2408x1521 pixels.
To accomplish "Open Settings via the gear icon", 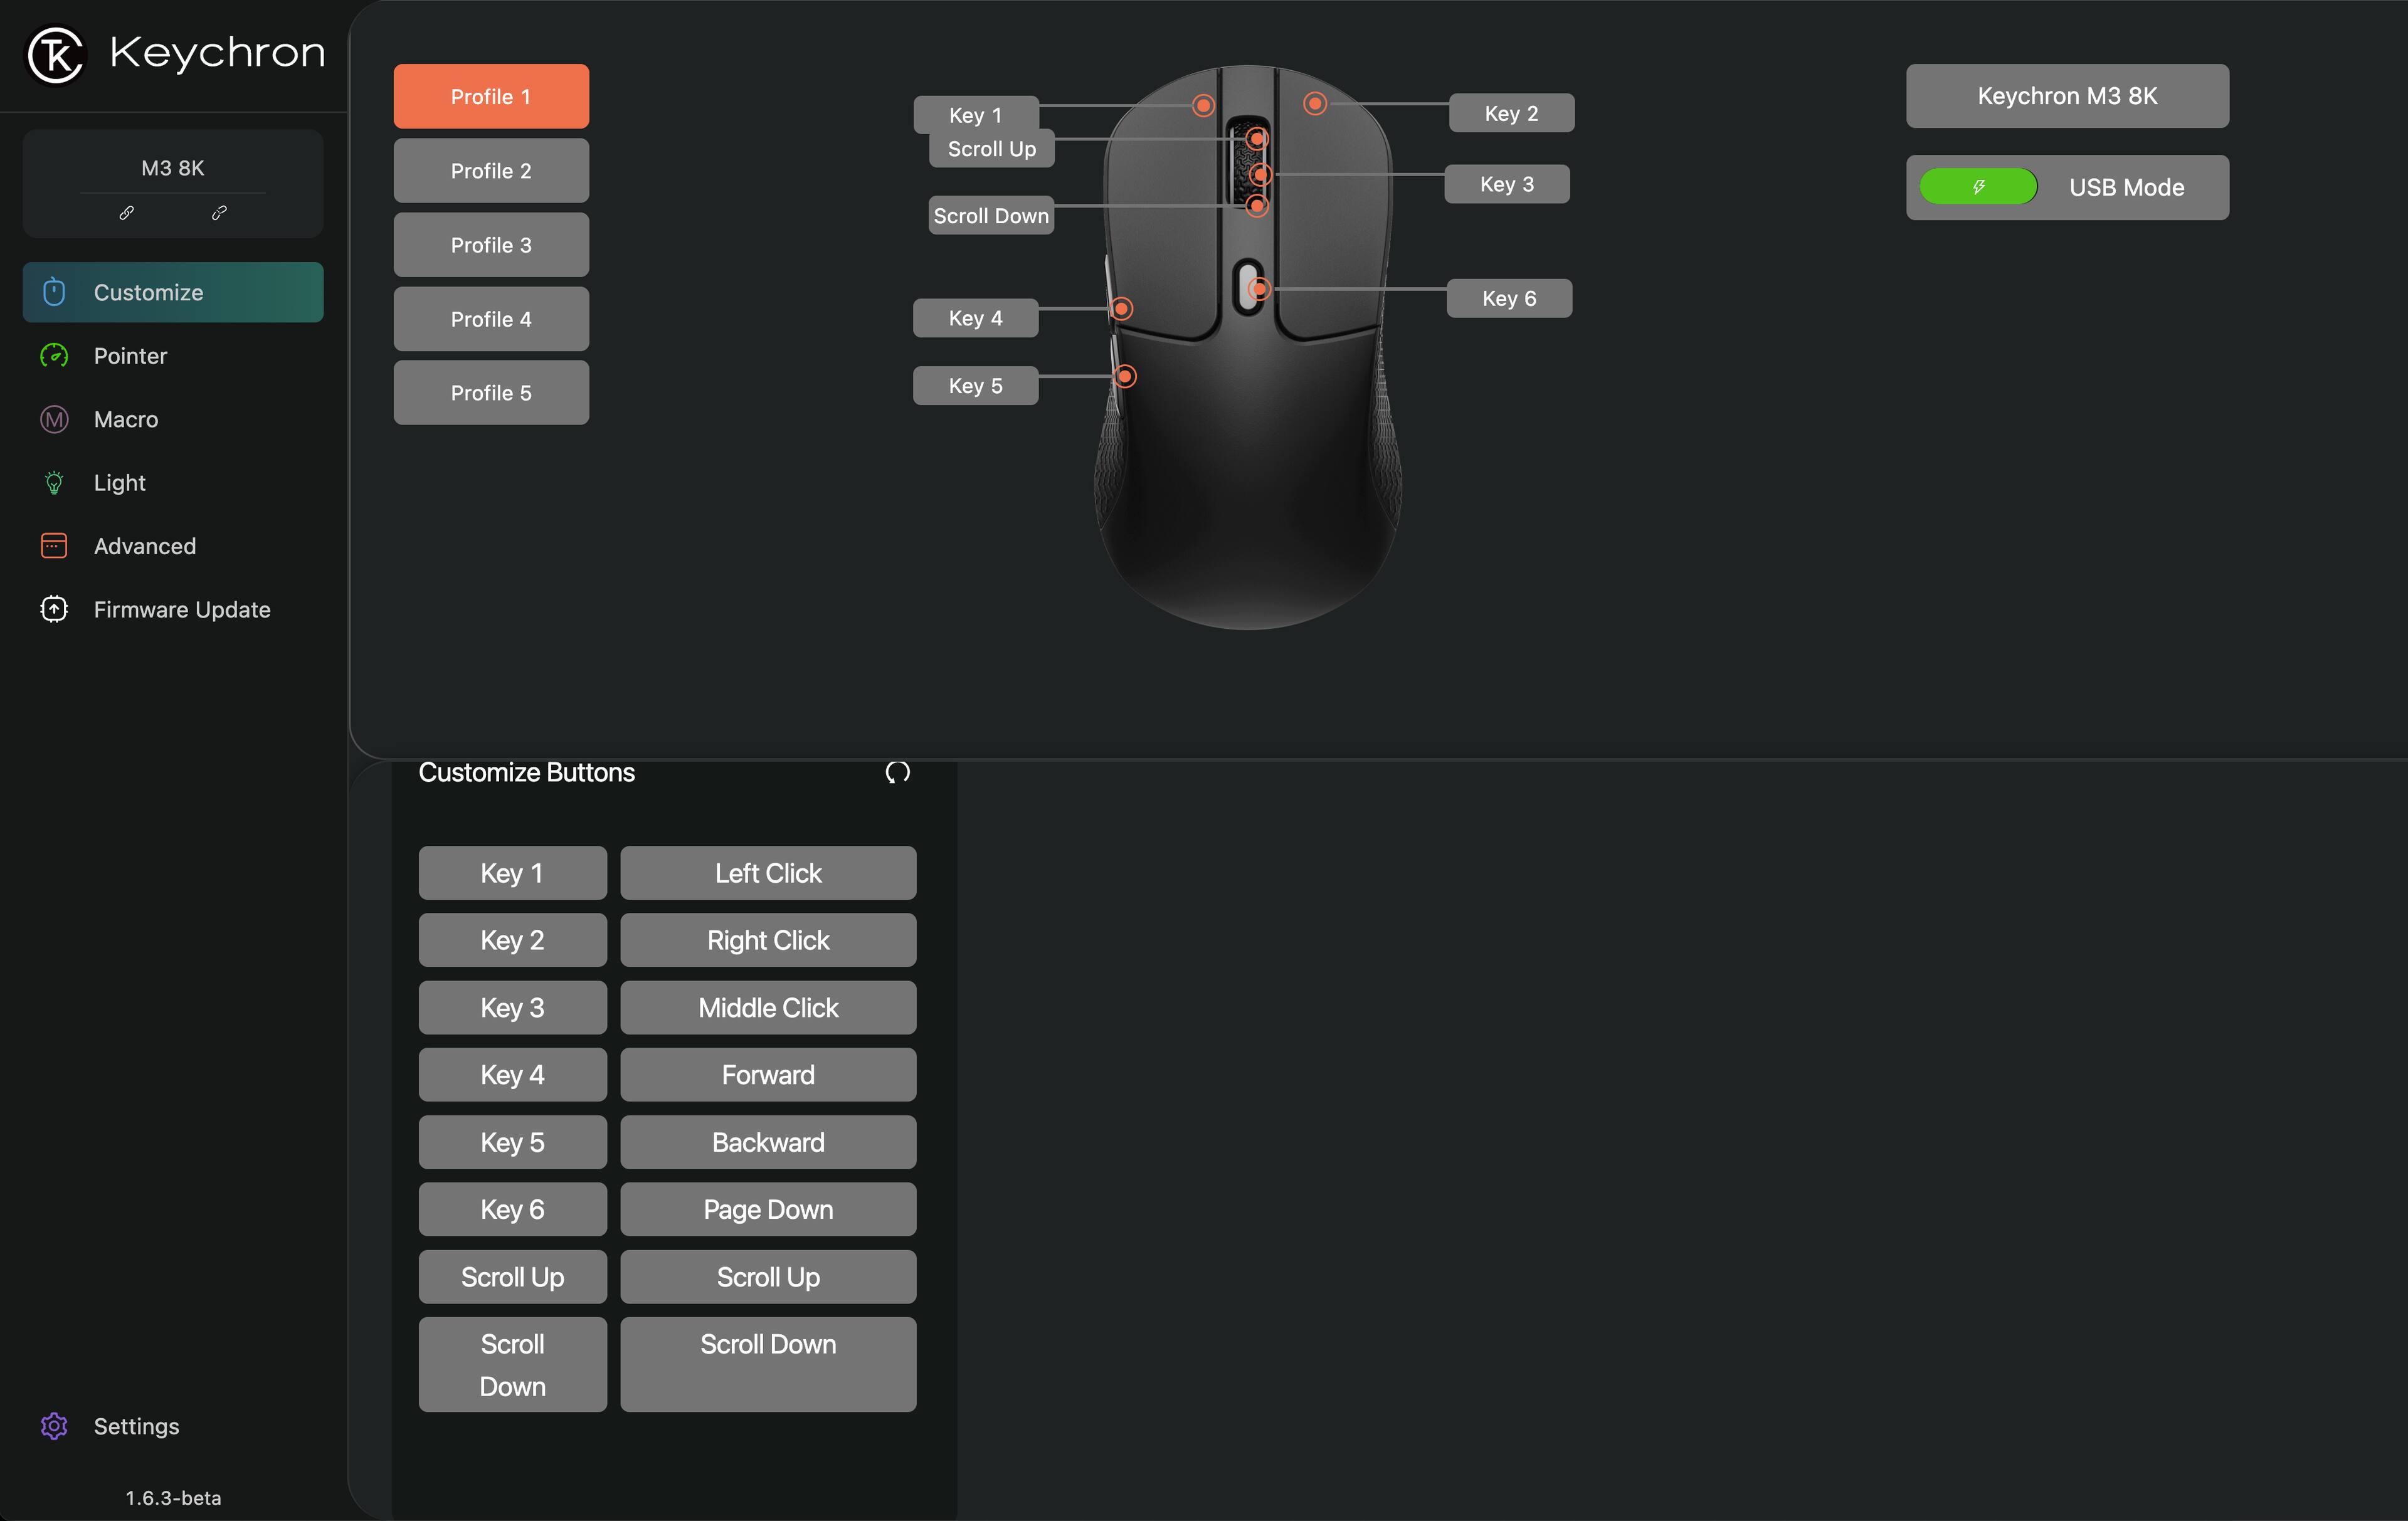I will pos(54,1426).
